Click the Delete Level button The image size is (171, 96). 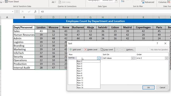pos(91,50)
